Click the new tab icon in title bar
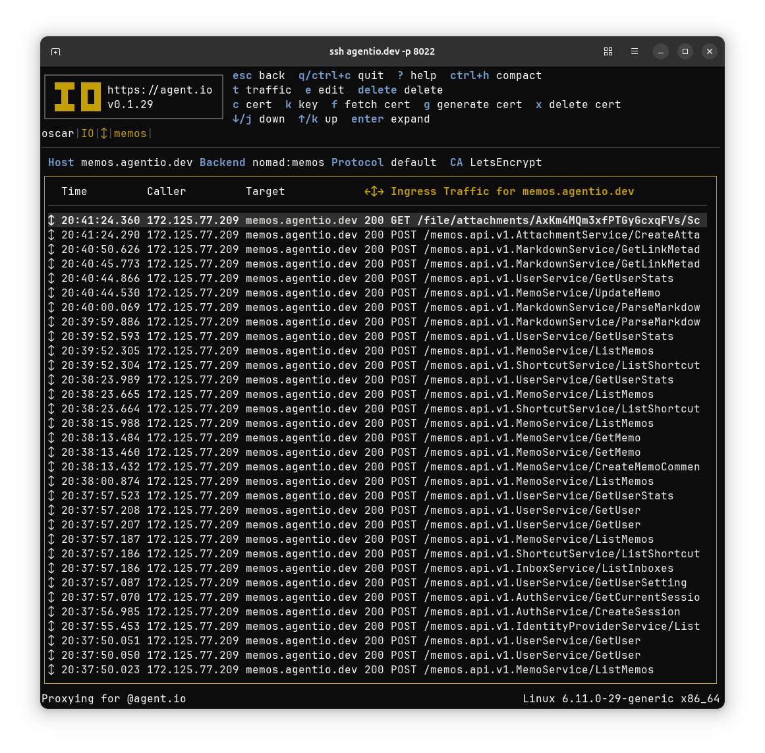The image size is (765, 753). pyautogui.click(x=55, y=51)
